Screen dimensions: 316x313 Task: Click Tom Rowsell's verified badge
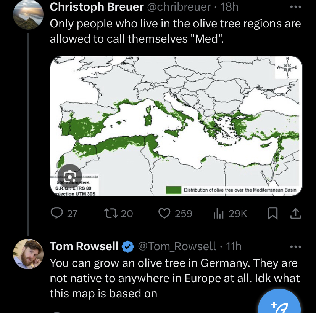pos(127,247)
